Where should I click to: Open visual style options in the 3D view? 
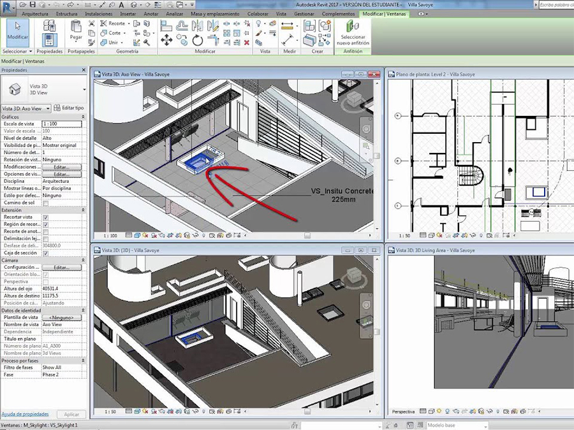[x=137, y=234]
